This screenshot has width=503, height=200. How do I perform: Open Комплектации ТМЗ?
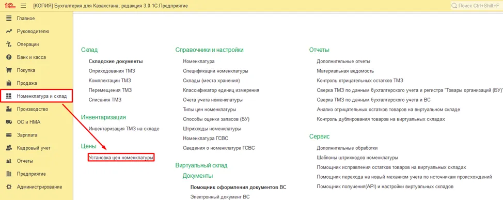(x=109, y=81)
